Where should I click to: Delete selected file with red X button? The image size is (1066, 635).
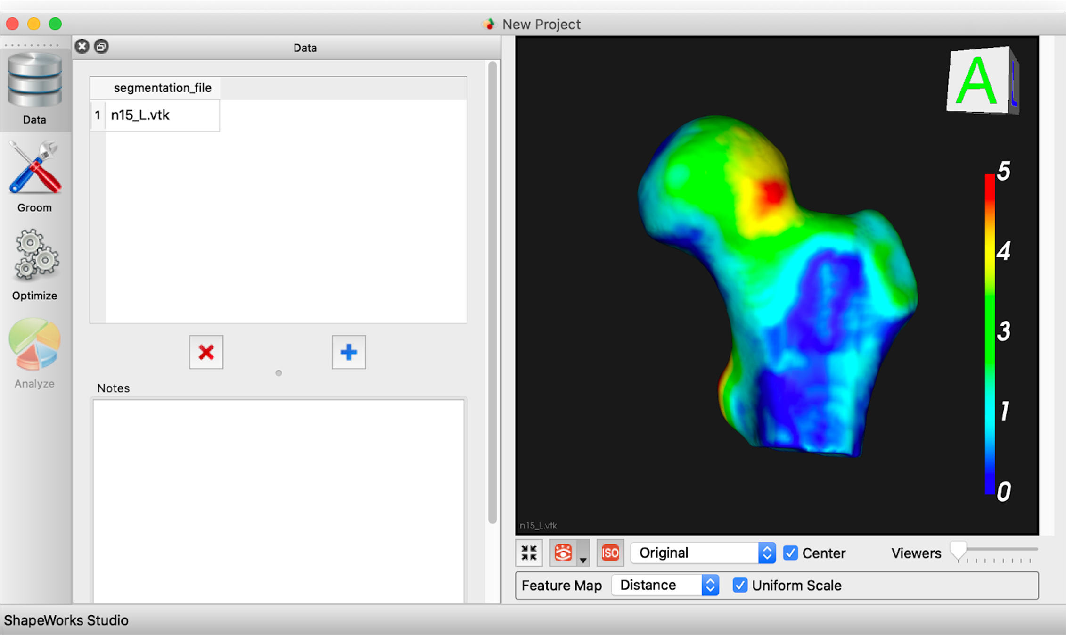click(x=206, y=352)
